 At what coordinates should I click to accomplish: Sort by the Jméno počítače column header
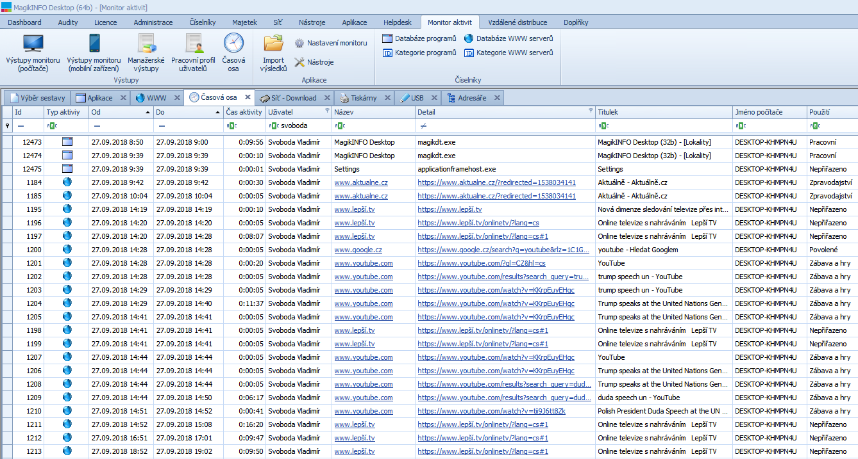click(x=770, y=112)
